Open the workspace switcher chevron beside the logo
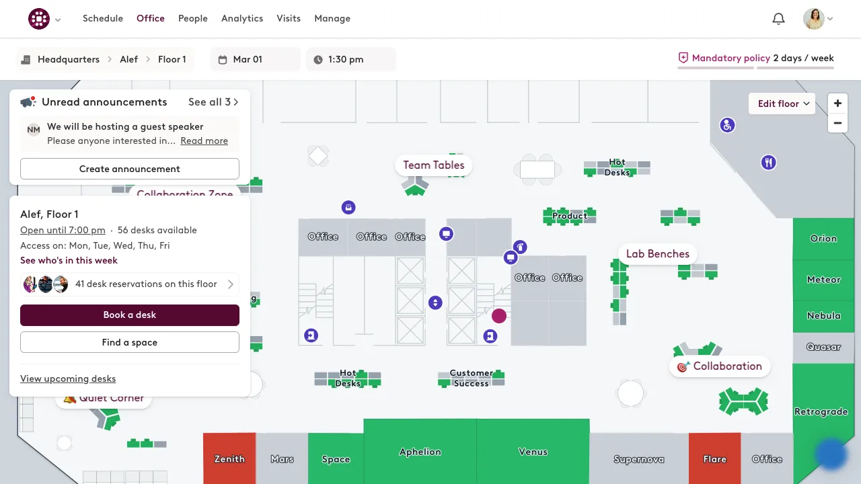The height and width of the screenshot is (484, 861). click(58, 19)
